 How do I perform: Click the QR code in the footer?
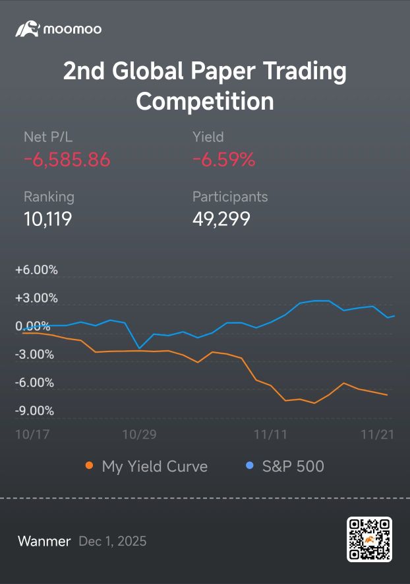(x=370, y=539)
